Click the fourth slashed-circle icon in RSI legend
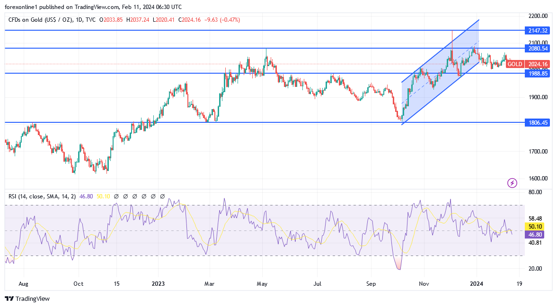Screen dimensions: 557x307 pos(144,196)
